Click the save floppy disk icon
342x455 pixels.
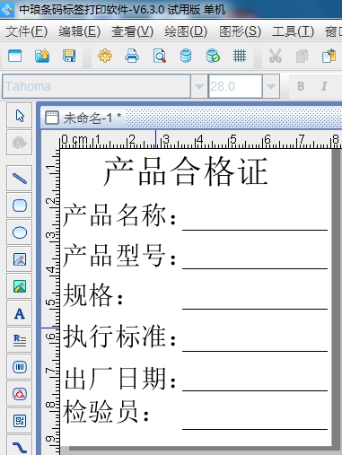tap(69, 56)
